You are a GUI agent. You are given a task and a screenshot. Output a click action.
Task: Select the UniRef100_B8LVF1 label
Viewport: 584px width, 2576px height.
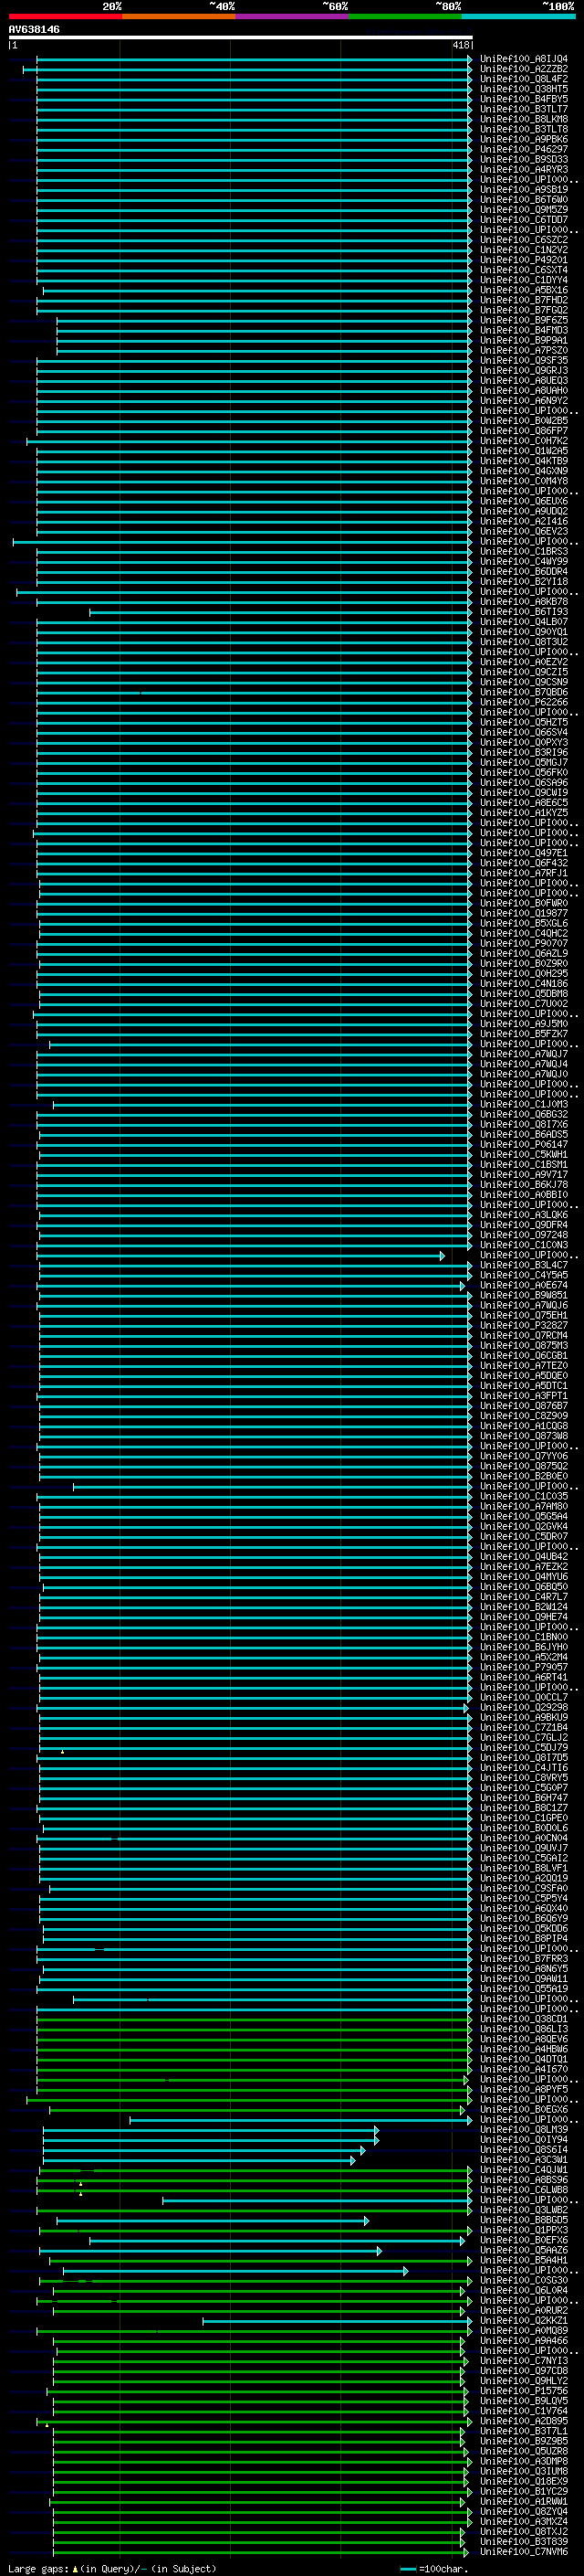click(523, 1868)
